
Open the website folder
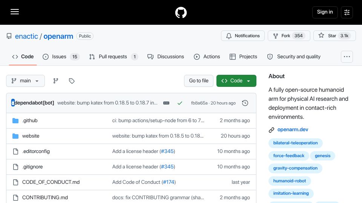pyautogui.click(x=31, y=136)
